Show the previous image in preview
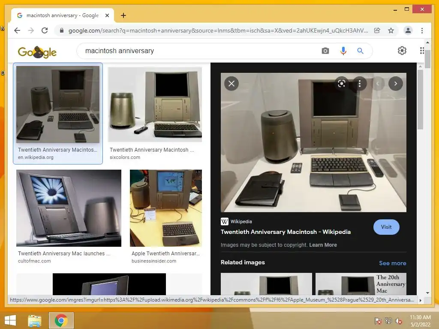The width and height of the screenshot is (439, 329). pos(378,84)
